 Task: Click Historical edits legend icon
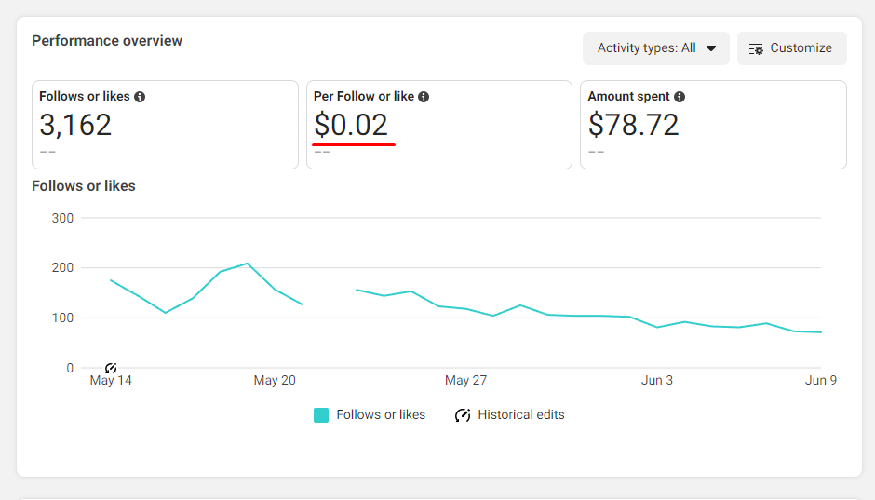462,415
